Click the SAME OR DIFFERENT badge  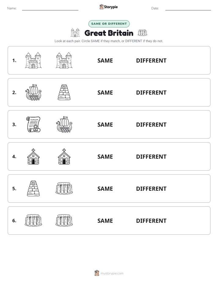click(109, 24)
